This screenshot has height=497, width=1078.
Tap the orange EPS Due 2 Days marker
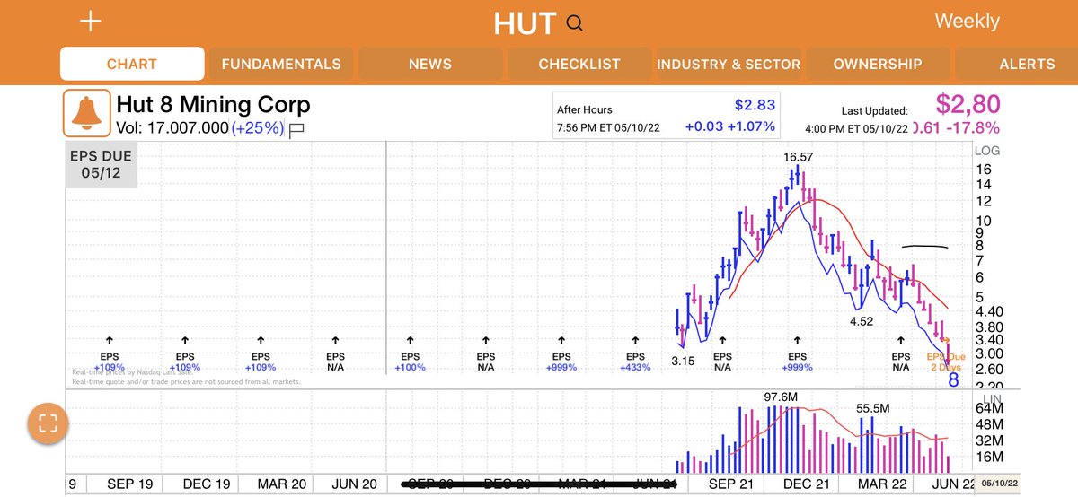tap(946, 362)
